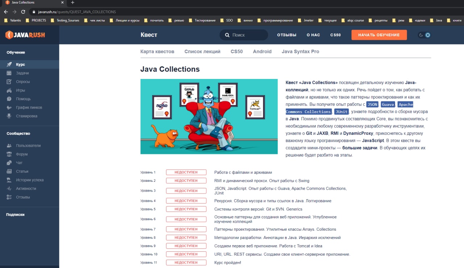Open ОТЗЫВЫ in the top header
The width and height of the screenshot is (464, 268).
tap(287, 35)
